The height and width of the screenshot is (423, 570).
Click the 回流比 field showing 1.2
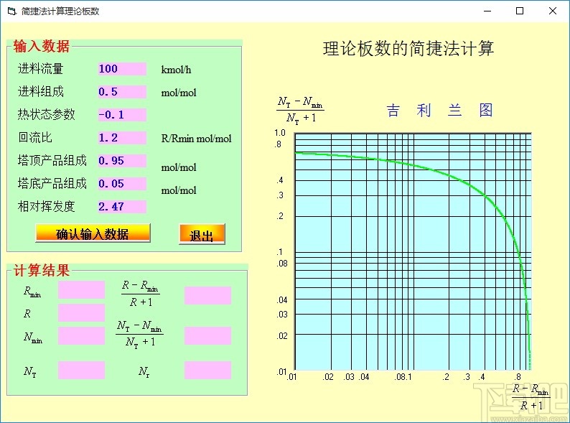(122, 137)
